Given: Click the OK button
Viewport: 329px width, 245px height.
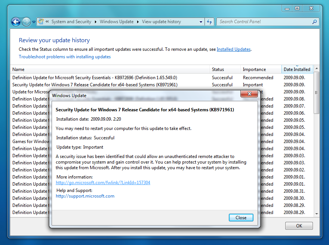Looking at the screenshot, I should pos(299,226).
